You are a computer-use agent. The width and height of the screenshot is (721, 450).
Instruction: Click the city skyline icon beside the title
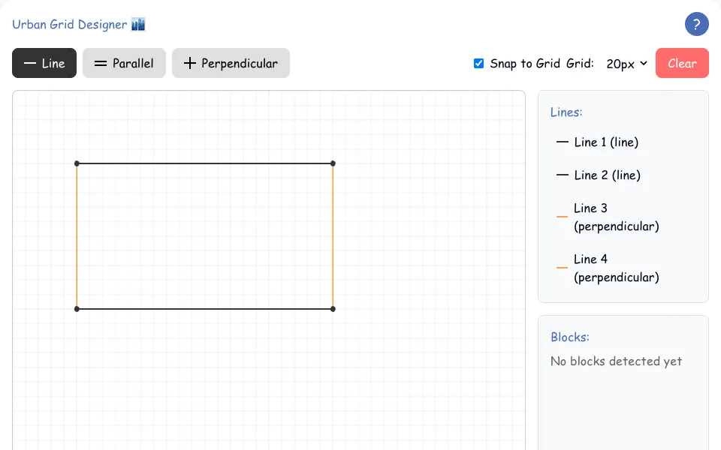pos(138,24)
